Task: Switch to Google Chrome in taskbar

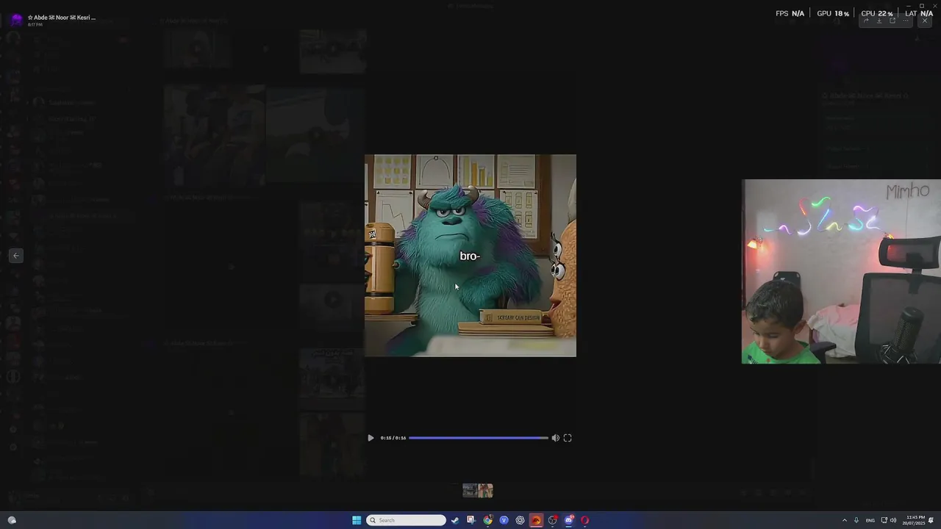Action: point(487,520)
